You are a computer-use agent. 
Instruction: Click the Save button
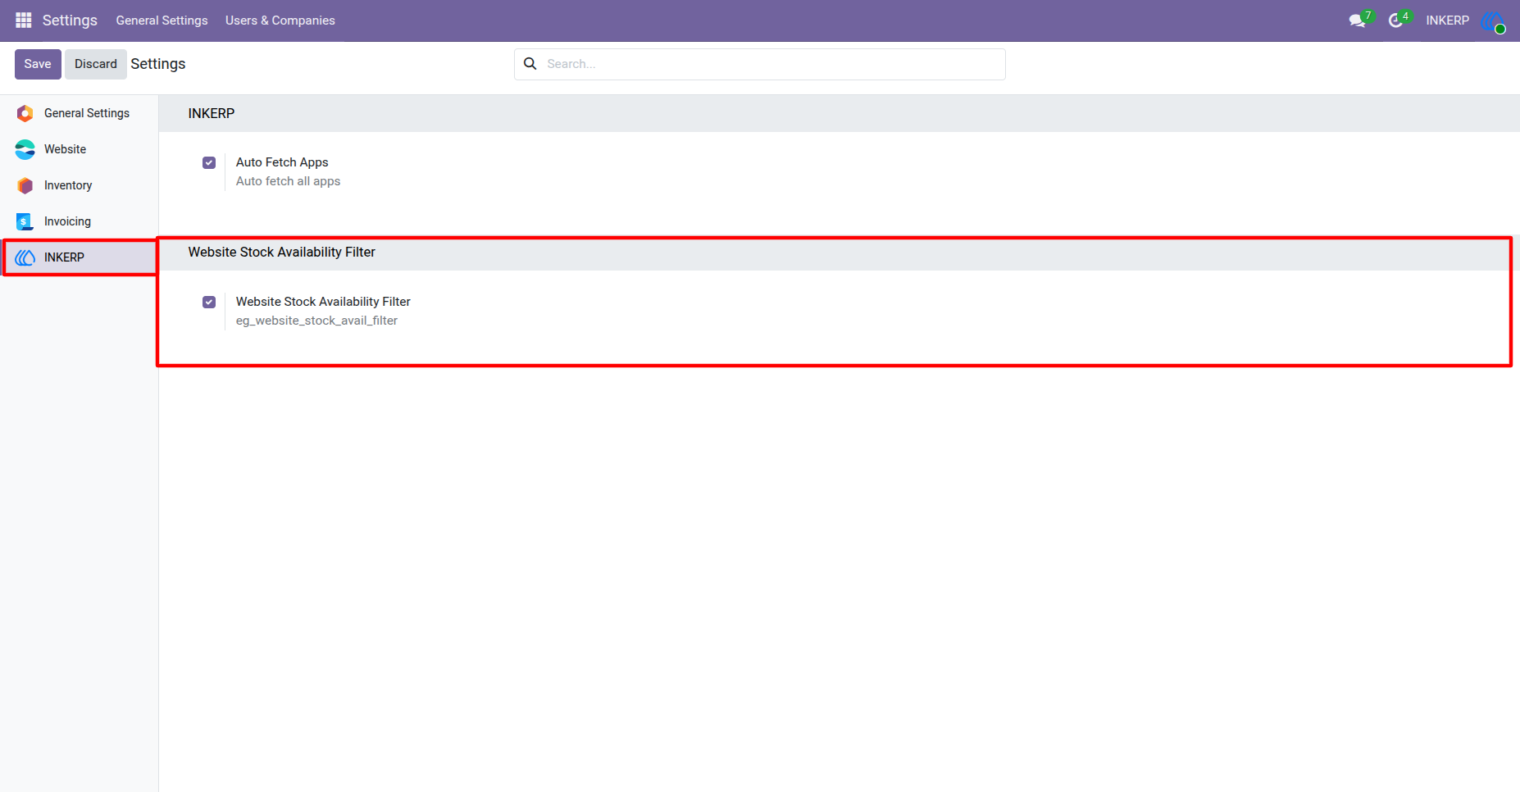coord(38,64)
